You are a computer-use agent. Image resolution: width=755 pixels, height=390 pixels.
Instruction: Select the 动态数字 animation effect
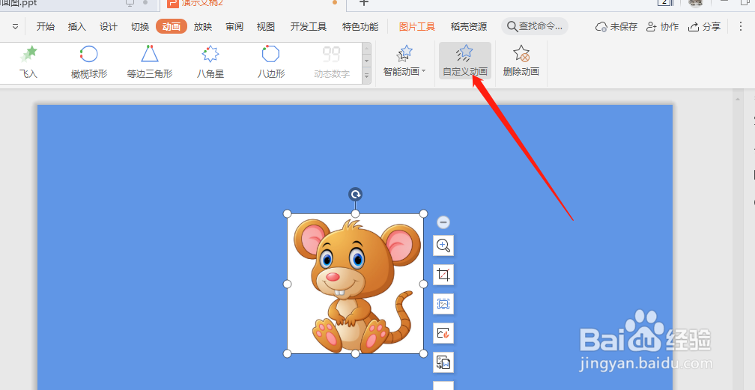(332, 63)
